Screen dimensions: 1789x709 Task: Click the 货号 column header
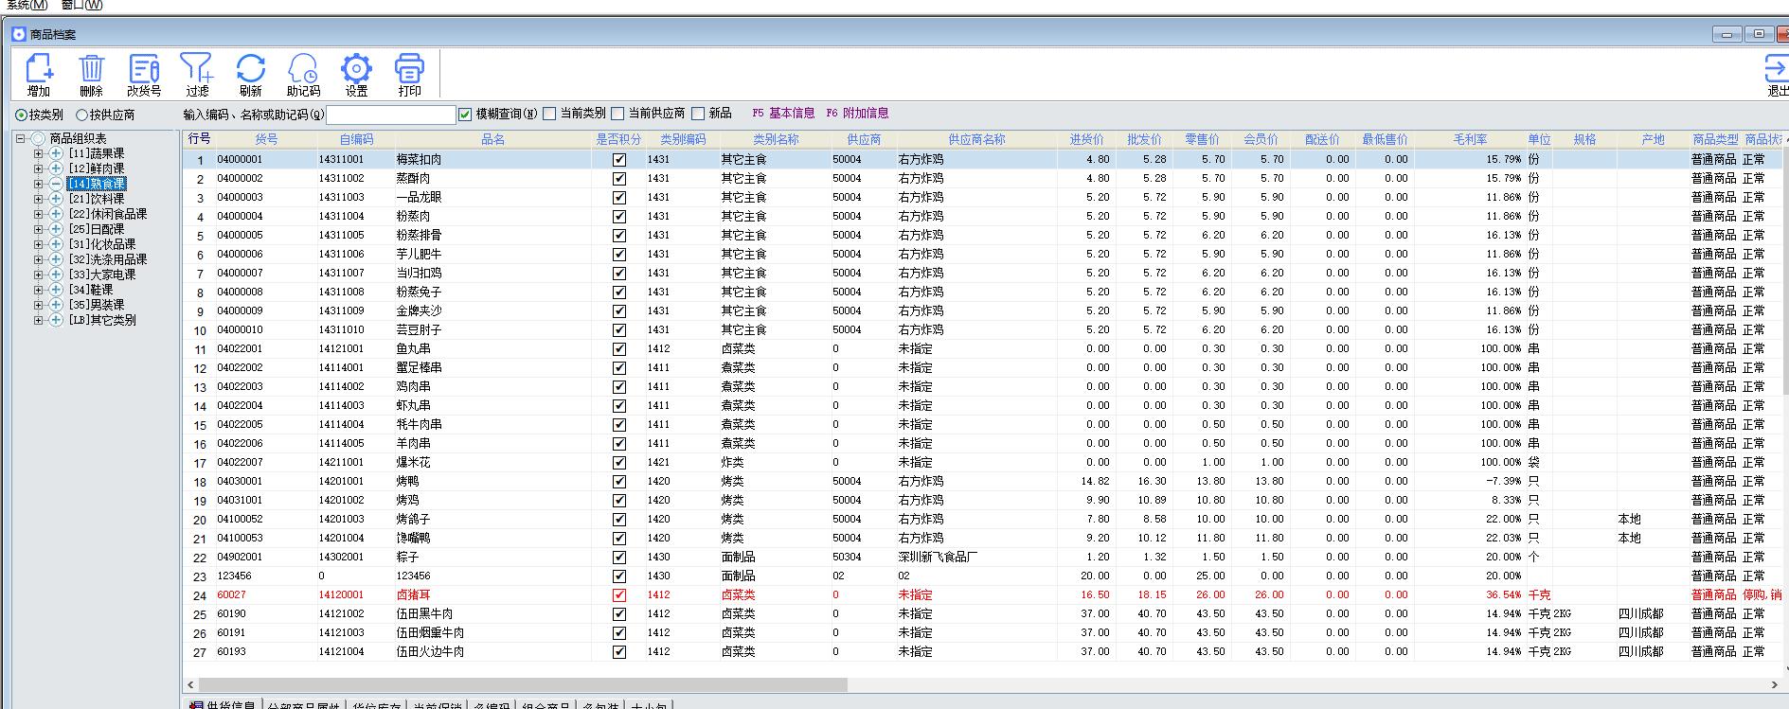click(x=266, y=139)
